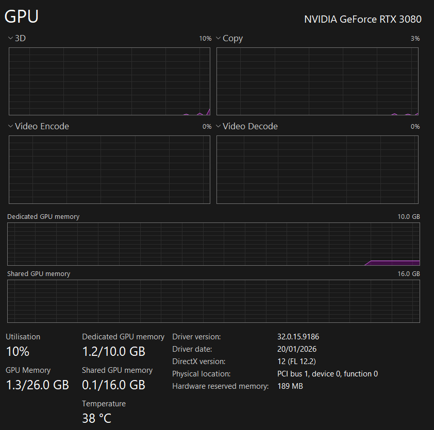This screenshot has width=434, height=430.
Task: Click the Utilisation 10% value
Action: (x=18, y=352)
